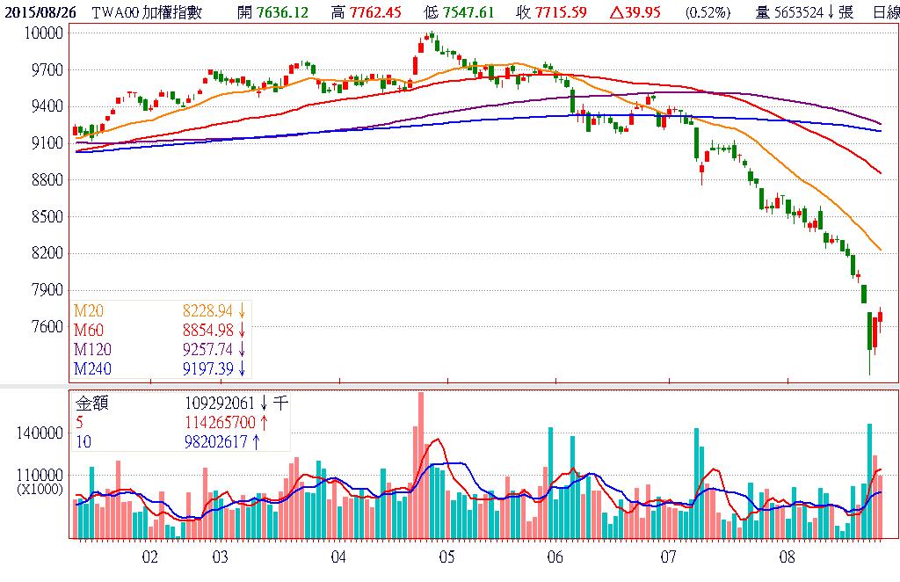Click the 金額 turnover legend label
The width and height of the screenshot is (900, 582).
tap(91, 403)
